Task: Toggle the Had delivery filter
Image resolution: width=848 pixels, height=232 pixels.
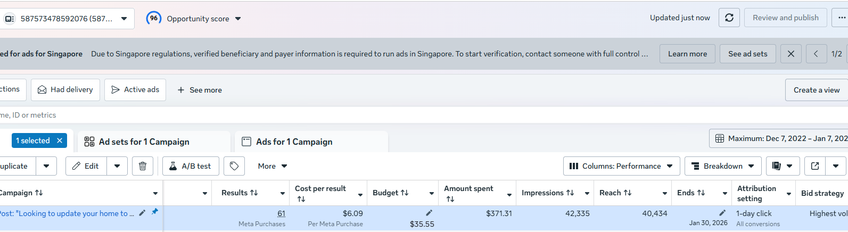Action: point(65,90)
